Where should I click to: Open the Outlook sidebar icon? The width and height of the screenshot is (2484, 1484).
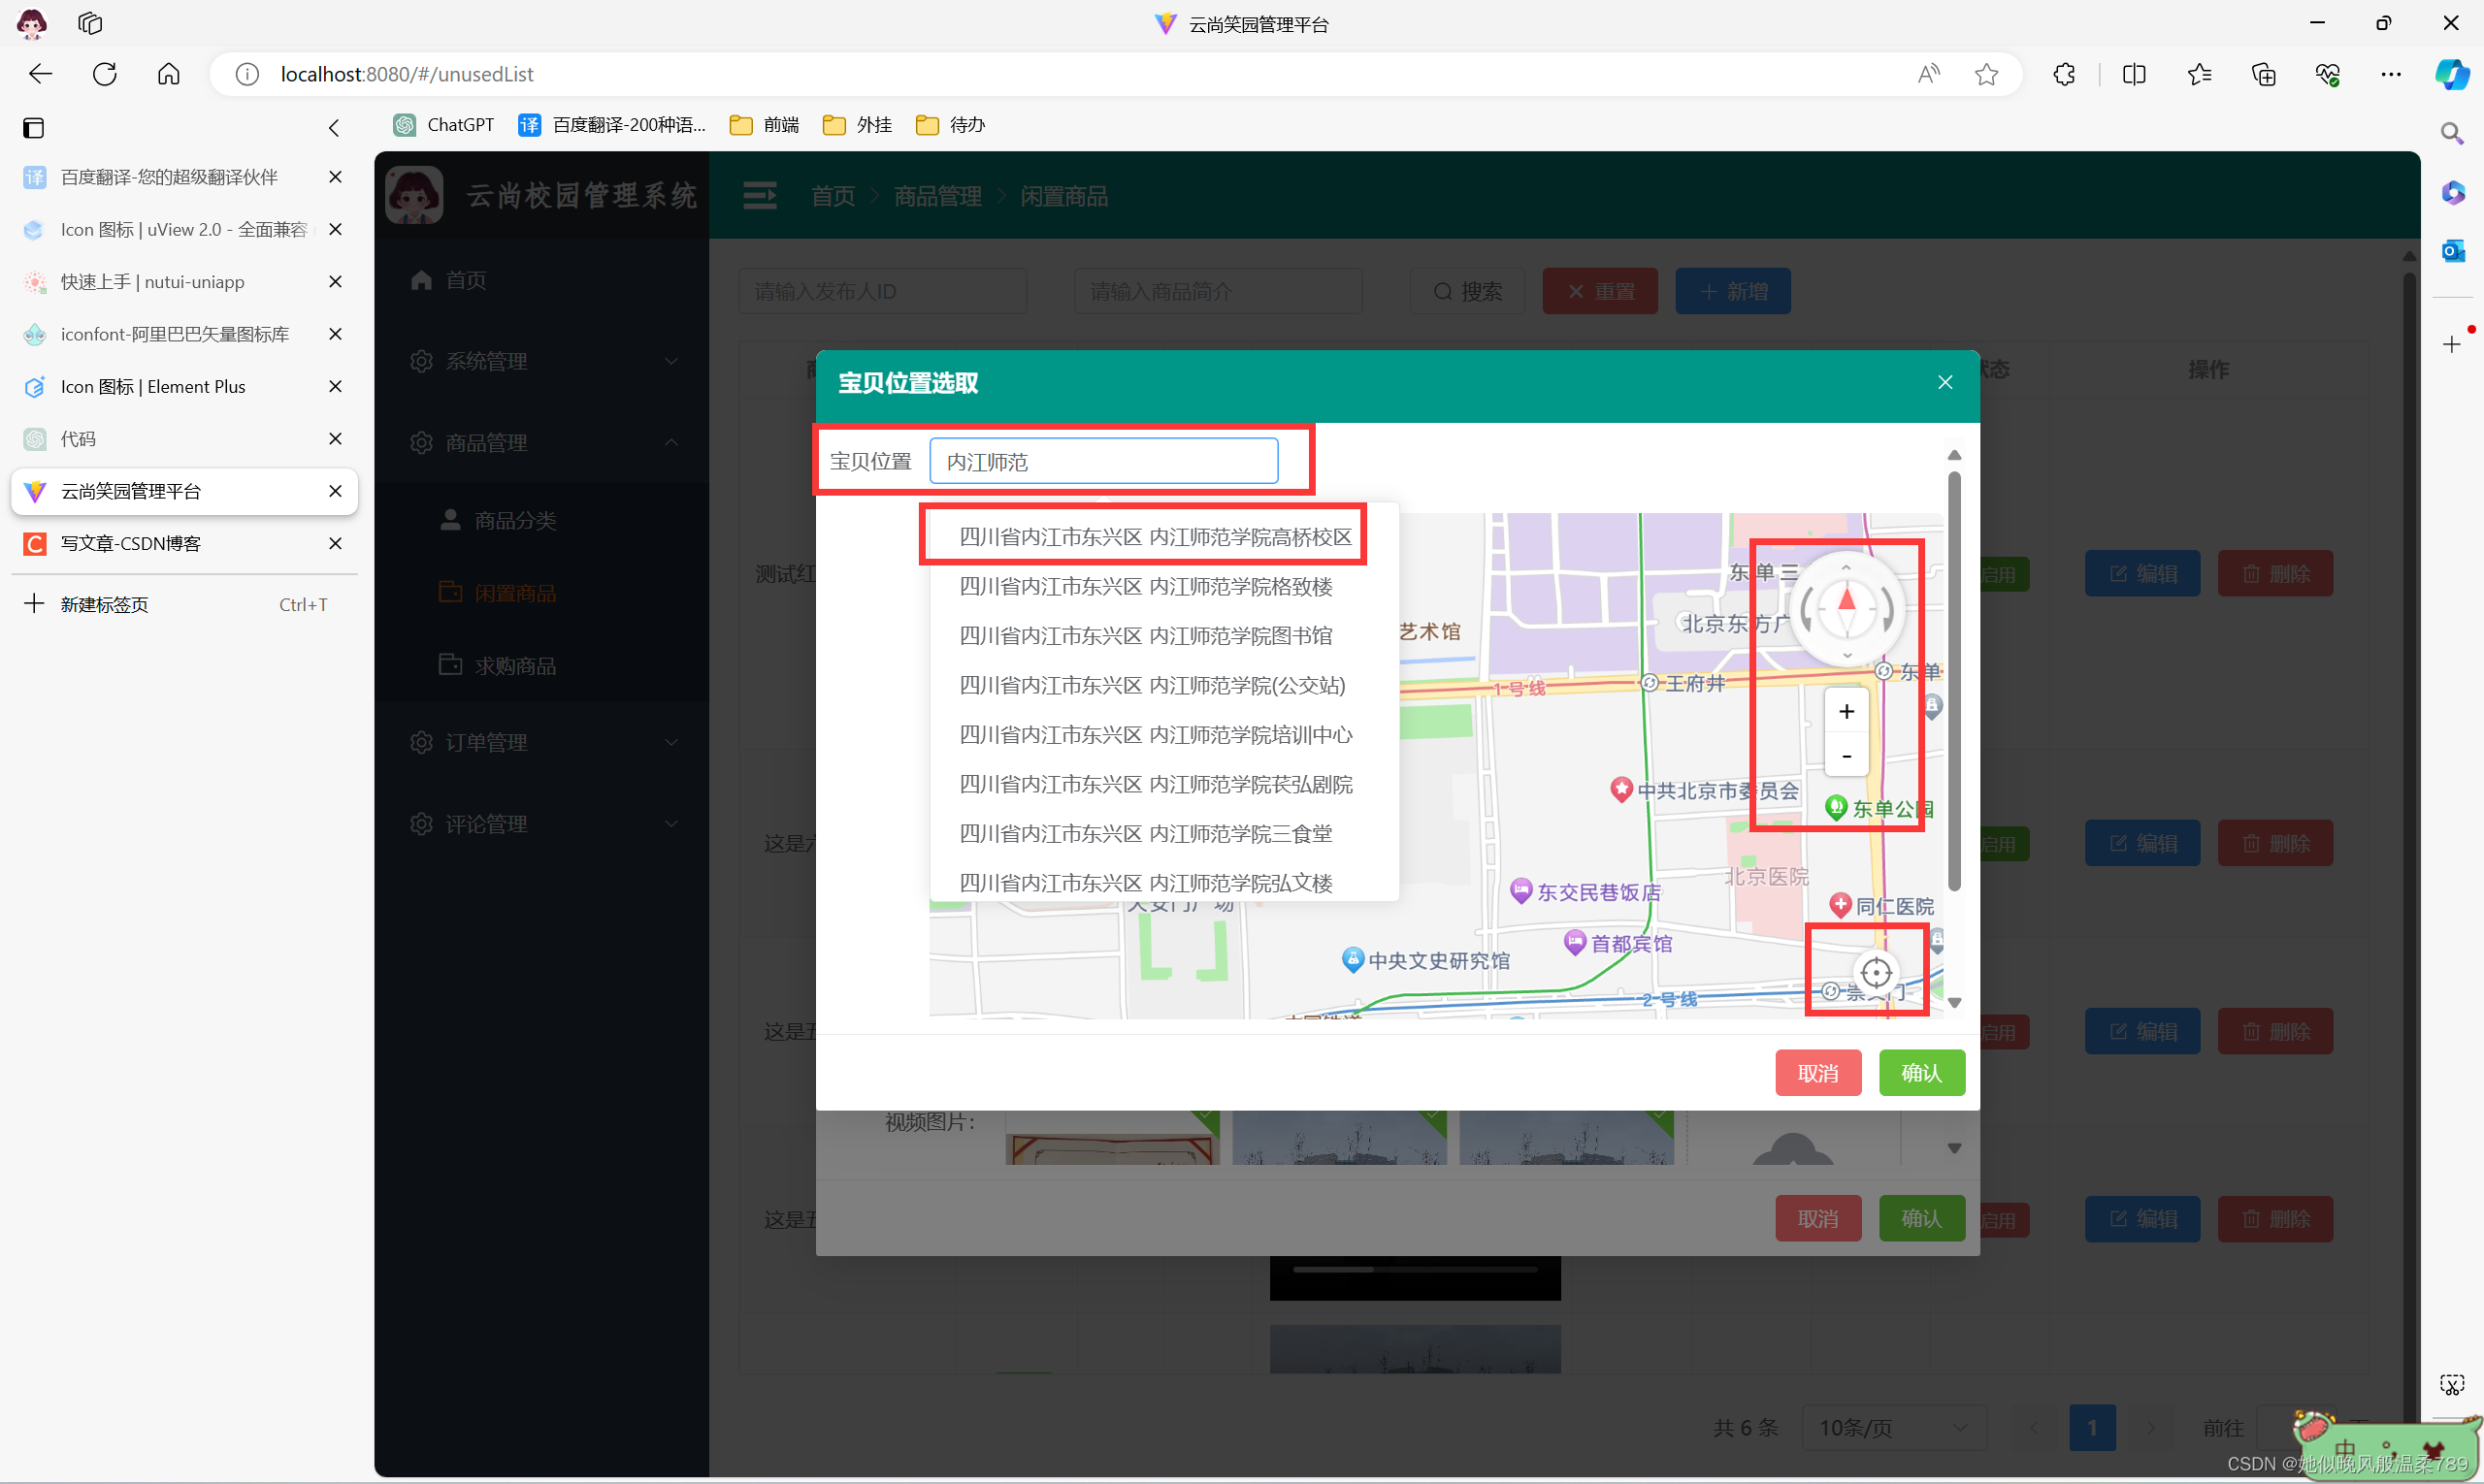click(x=2452, y=251)
